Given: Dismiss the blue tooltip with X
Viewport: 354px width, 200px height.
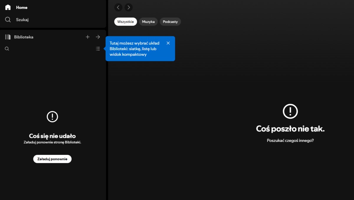Looking at the screenshot, I should 168,43.
